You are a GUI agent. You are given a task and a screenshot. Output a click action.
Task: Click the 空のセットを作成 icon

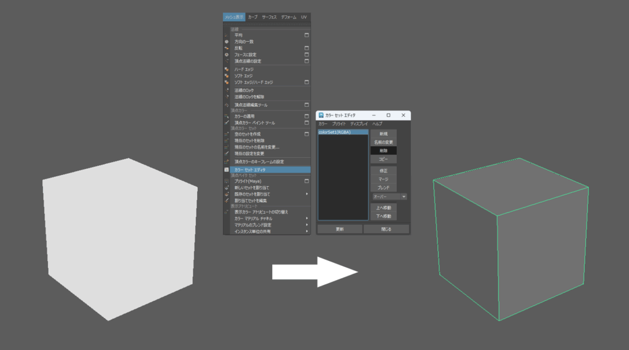[226, 134]
